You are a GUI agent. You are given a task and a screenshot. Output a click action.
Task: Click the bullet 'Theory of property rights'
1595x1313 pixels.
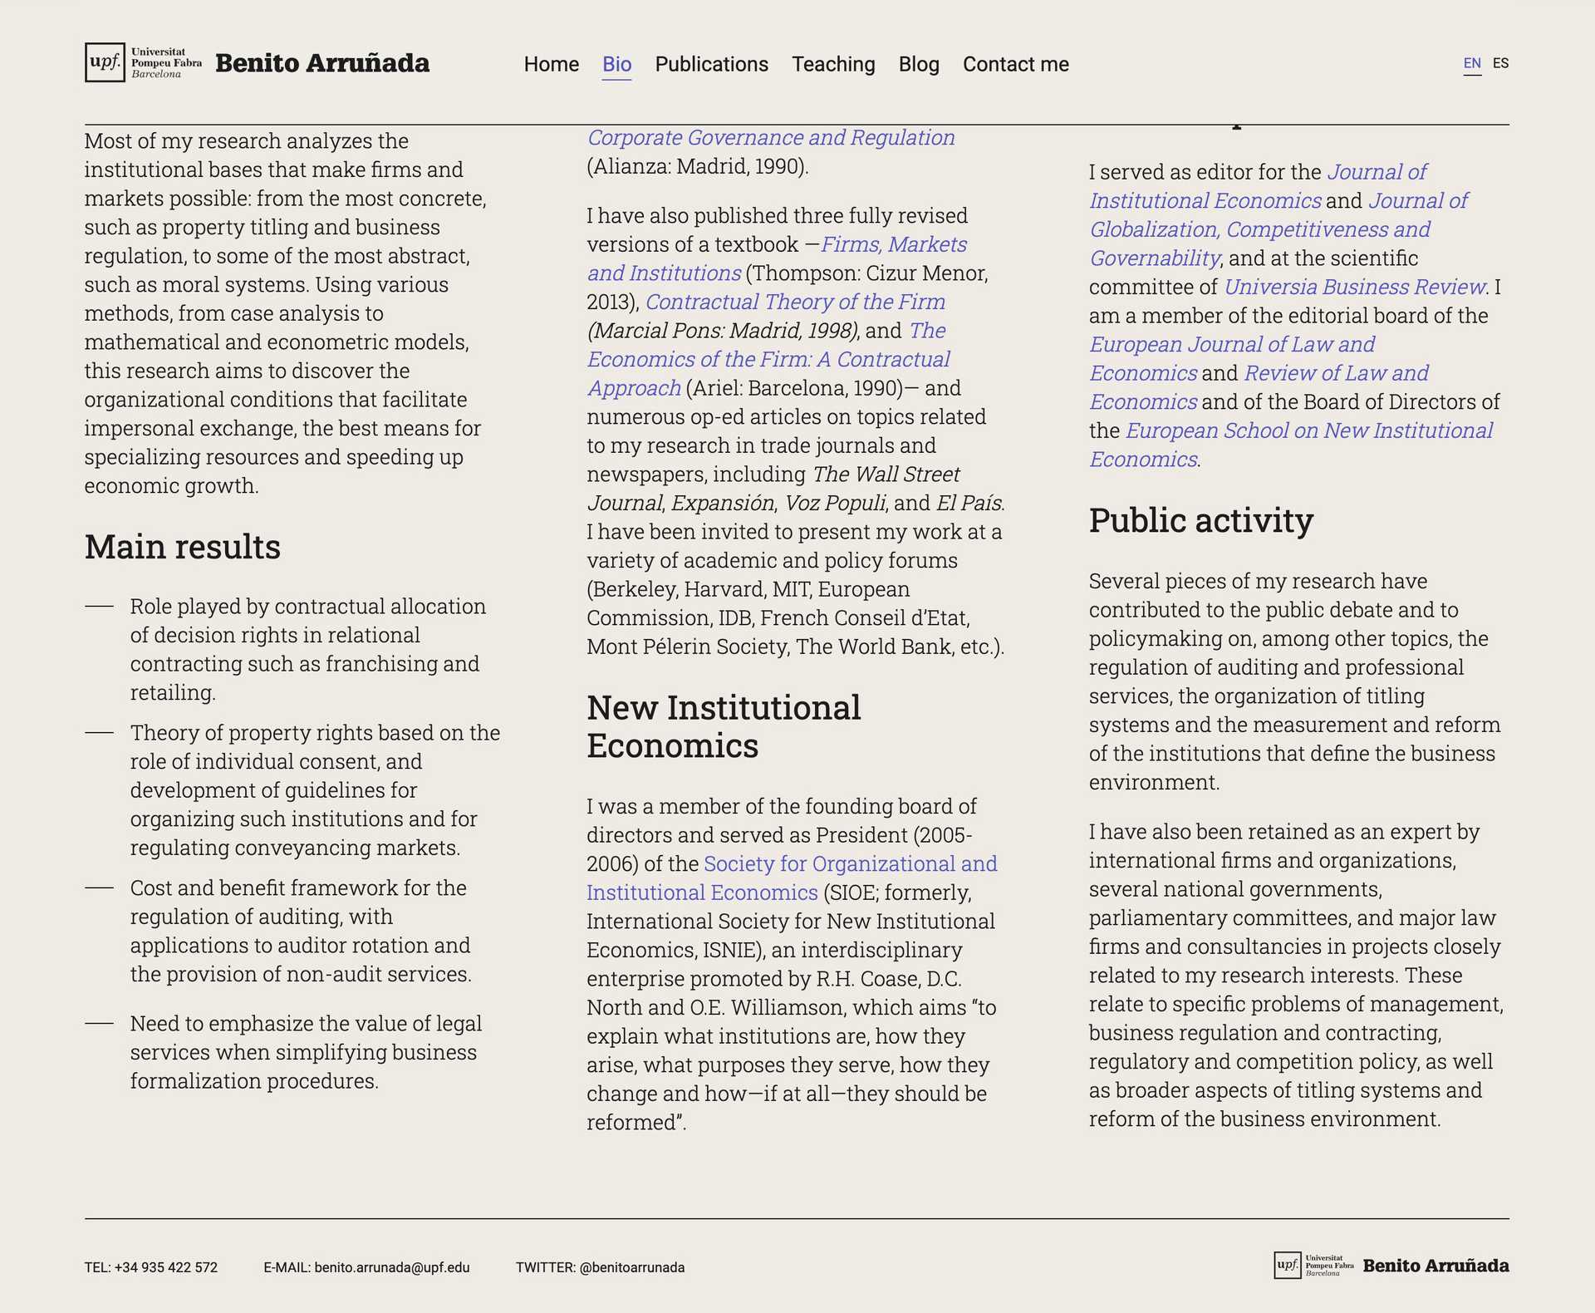click(x=316, y=789)
